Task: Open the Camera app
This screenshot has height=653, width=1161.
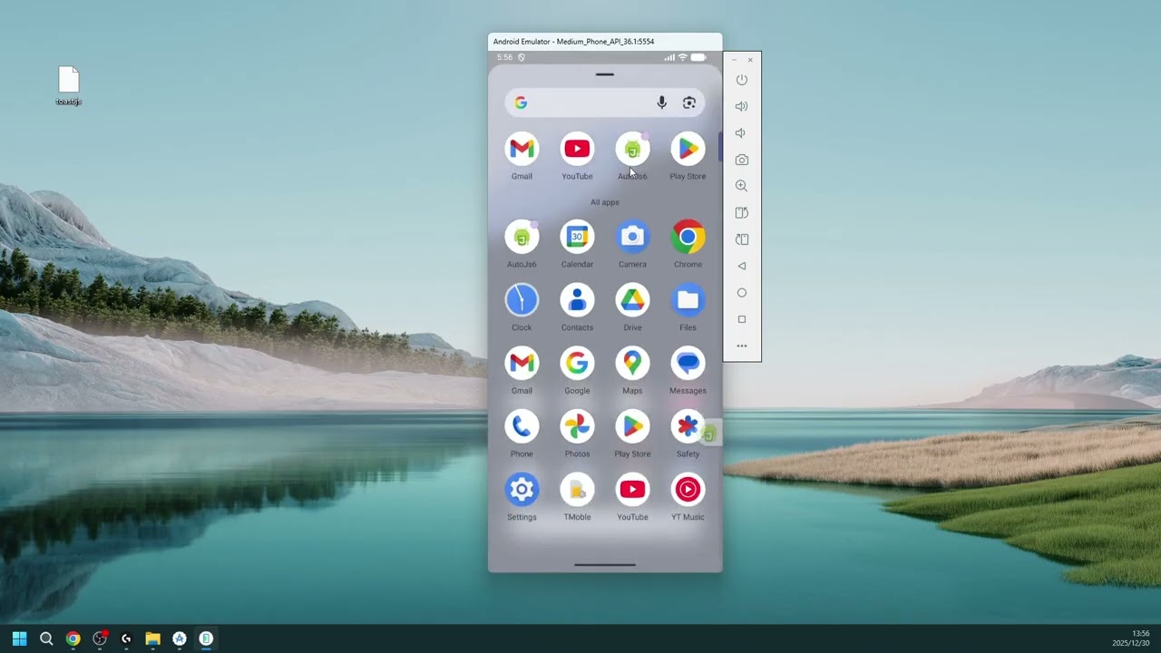Action: [632, 238]
